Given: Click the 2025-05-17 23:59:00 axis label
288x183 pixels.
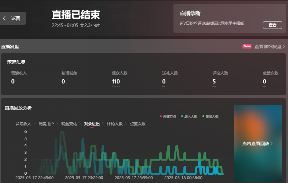Looking at the screenshot, I should [x=134, y=178].
